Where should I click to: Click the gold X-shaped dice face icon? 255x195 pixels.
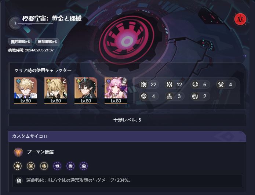pyautogui.click(x=31, y=166)
